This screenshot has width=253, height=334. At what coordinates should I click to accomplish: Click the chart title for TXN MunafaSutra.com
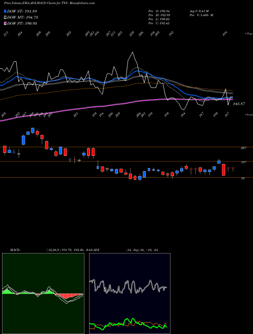tap(50, 3)
